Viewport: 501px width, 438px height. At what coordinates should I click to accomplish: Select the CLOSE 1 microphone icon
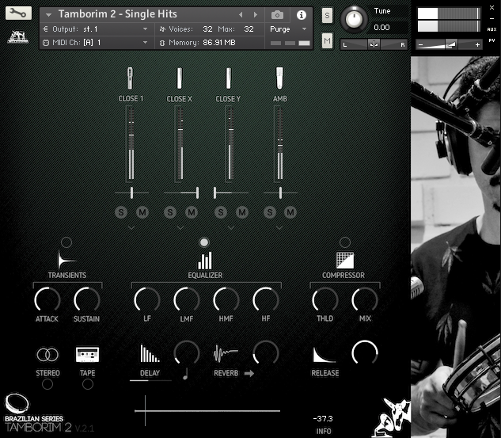pos(130,78)
